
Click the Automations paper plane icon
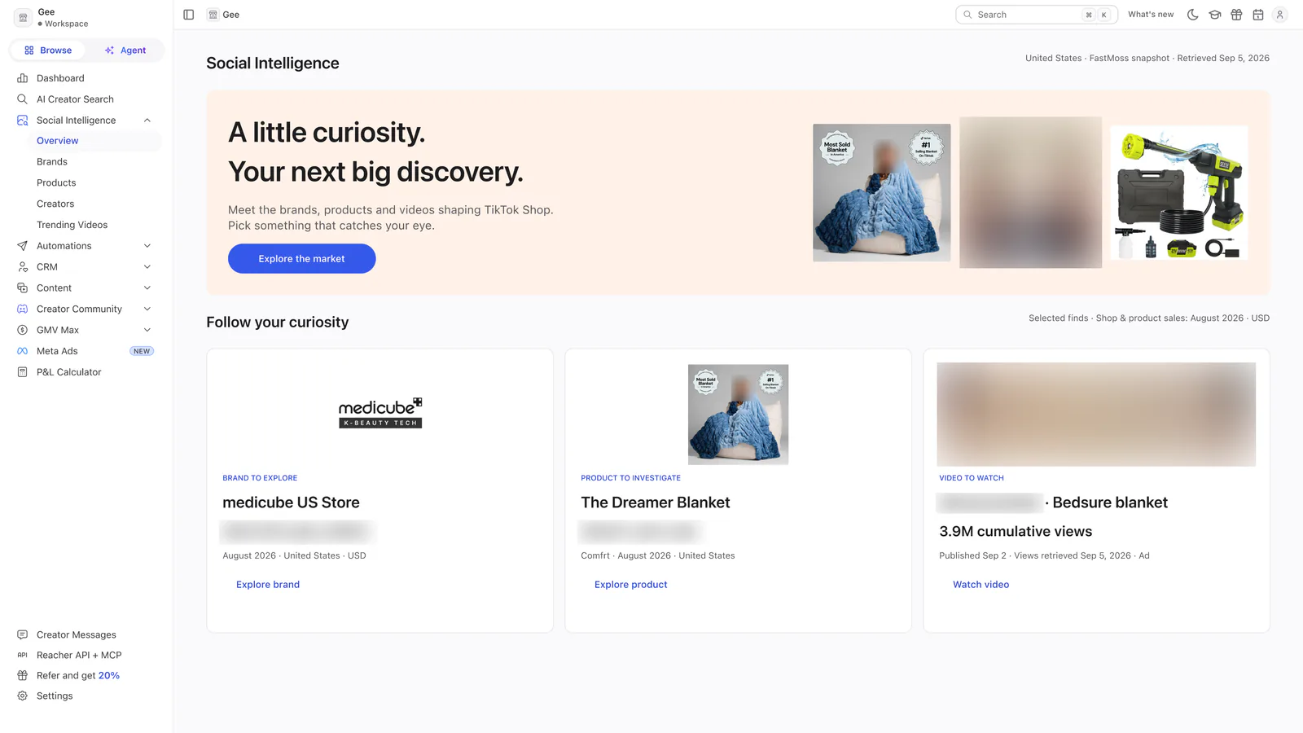[x=23, y=246]
